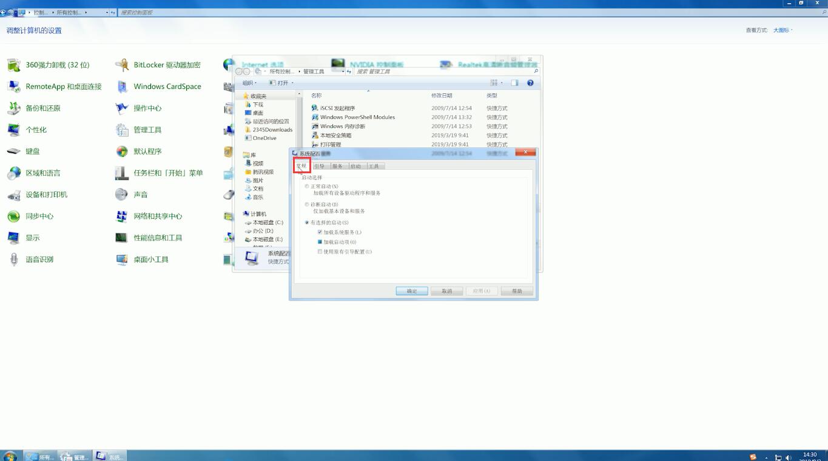Open 显示 settings
The height and width of the screenshot is (461, 828).
24,238
